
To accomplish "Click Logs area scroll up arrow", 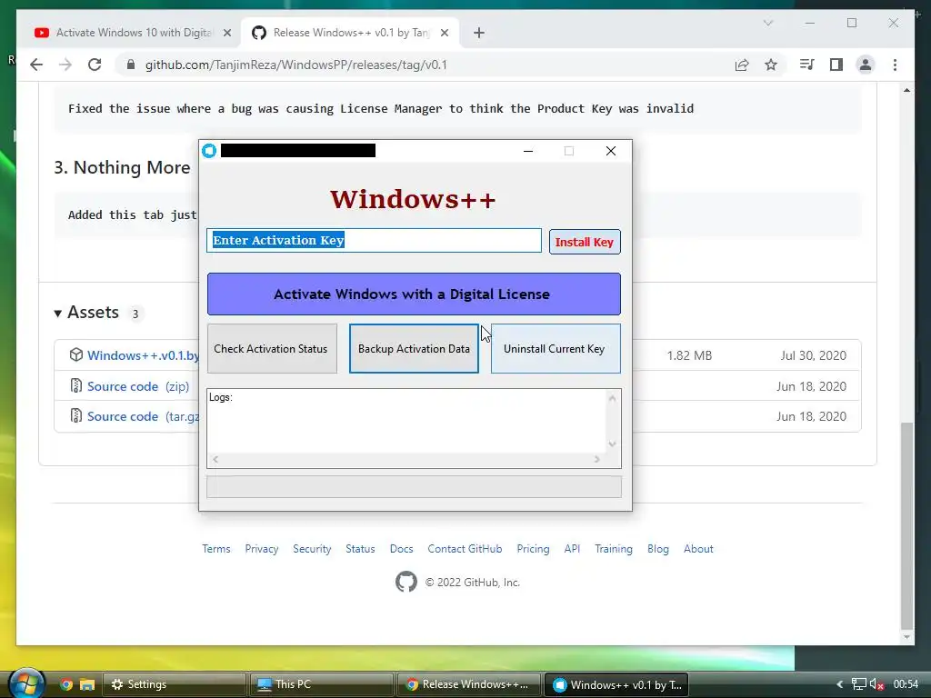I will [x=613, y=398].
